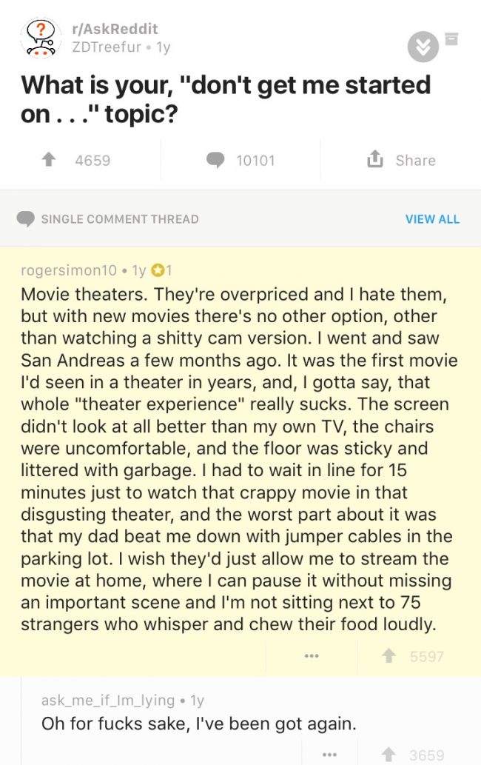
Task: Tap the post title about "don't get me started"
Action: click(x=226, y=99)
